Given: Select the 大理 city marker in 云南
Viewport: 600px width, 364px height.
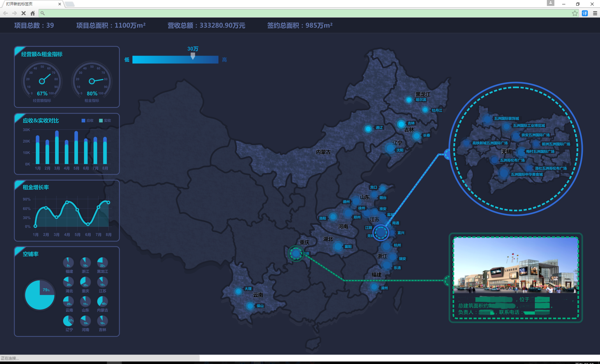Looking at the screenshot, I should (x=238, y=291).
